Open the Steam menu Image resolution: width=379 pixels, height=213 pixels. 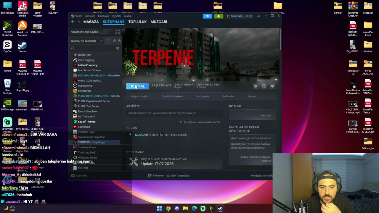(x=77, y=16)
